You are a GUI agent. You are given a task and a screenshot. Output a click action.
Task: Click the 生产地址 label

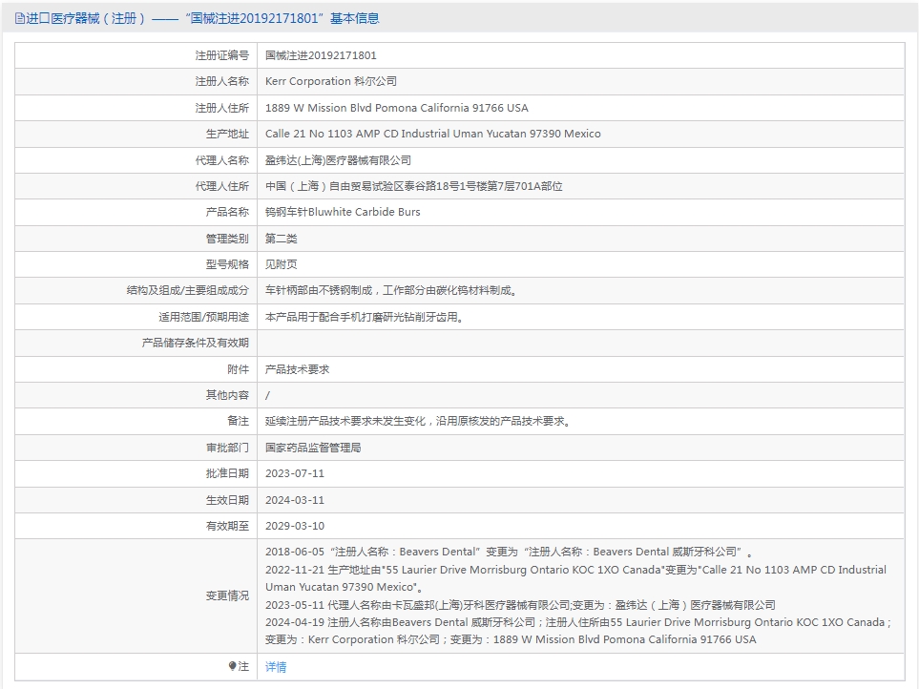coord(227,134)
